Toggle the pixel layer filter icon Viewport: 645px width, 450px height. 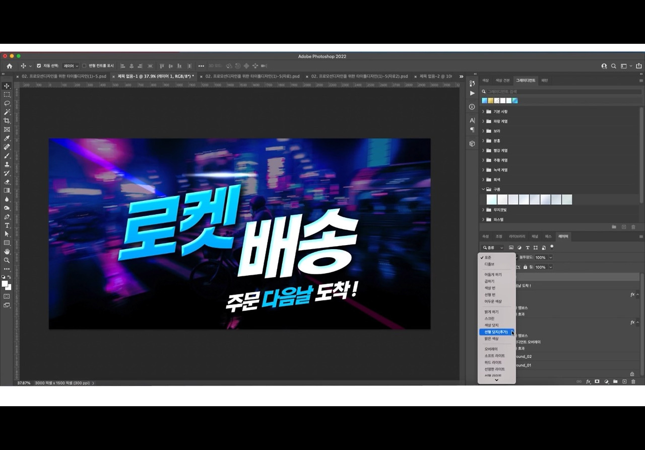(x=511, y=248)
